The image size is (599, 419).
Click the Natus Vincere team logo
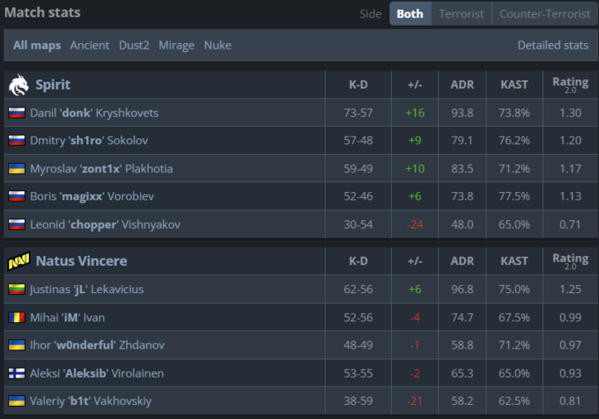18,261
